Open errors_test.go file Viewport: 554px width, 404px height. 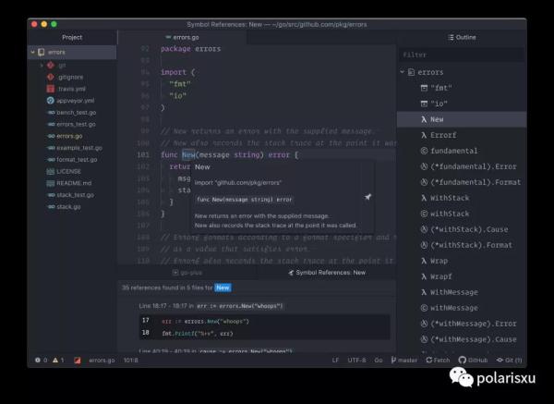[76, 124]
